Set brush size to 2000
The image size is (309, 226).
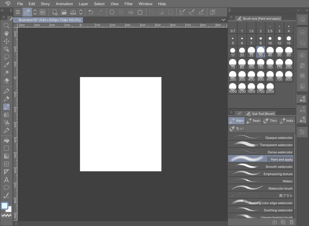pyautogui.click(x=270, y=88)
